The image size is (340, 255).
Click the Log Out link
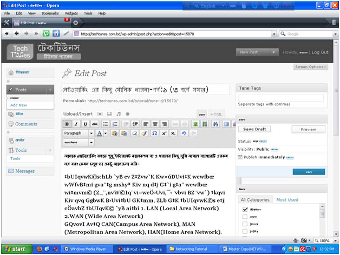tap(320, 52)
